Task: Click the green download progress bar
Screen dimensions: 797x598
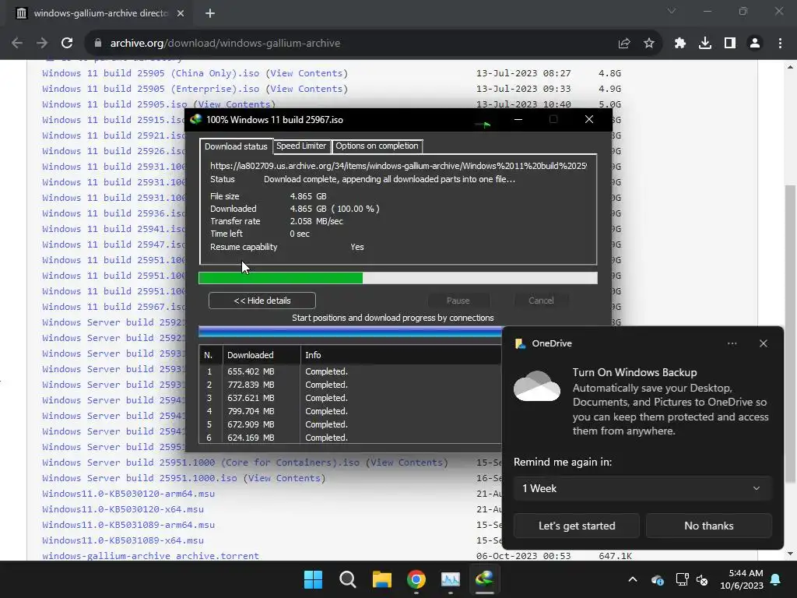Action: click(398, 278)
